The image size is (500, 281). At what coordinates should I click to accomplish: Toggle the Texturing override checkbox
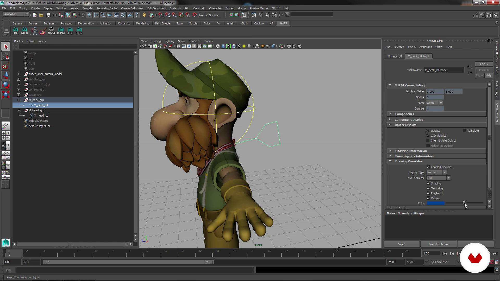pyautogui.click(x=428, y=188)
